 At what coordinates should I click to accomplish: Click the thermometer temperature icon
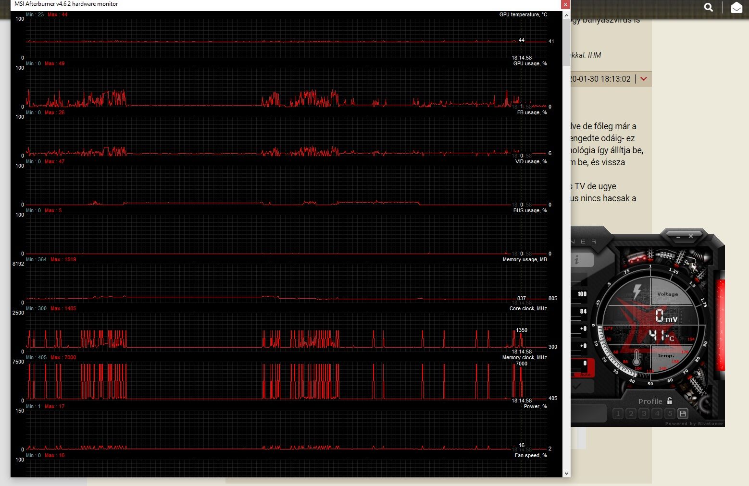(637, 357)
